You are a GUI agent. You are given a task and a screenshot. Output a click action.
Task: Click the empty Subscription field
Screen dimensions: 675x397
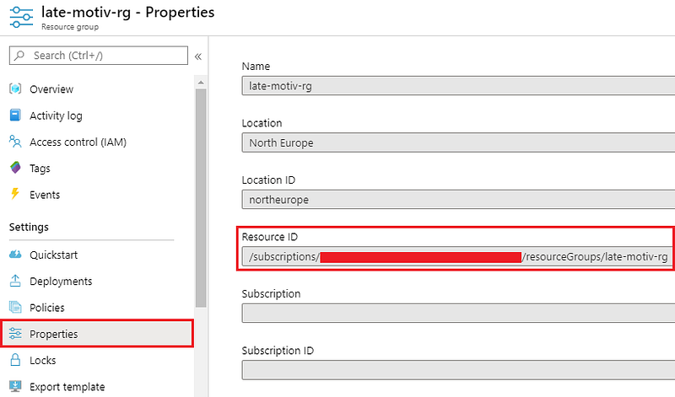coord(458,313)
